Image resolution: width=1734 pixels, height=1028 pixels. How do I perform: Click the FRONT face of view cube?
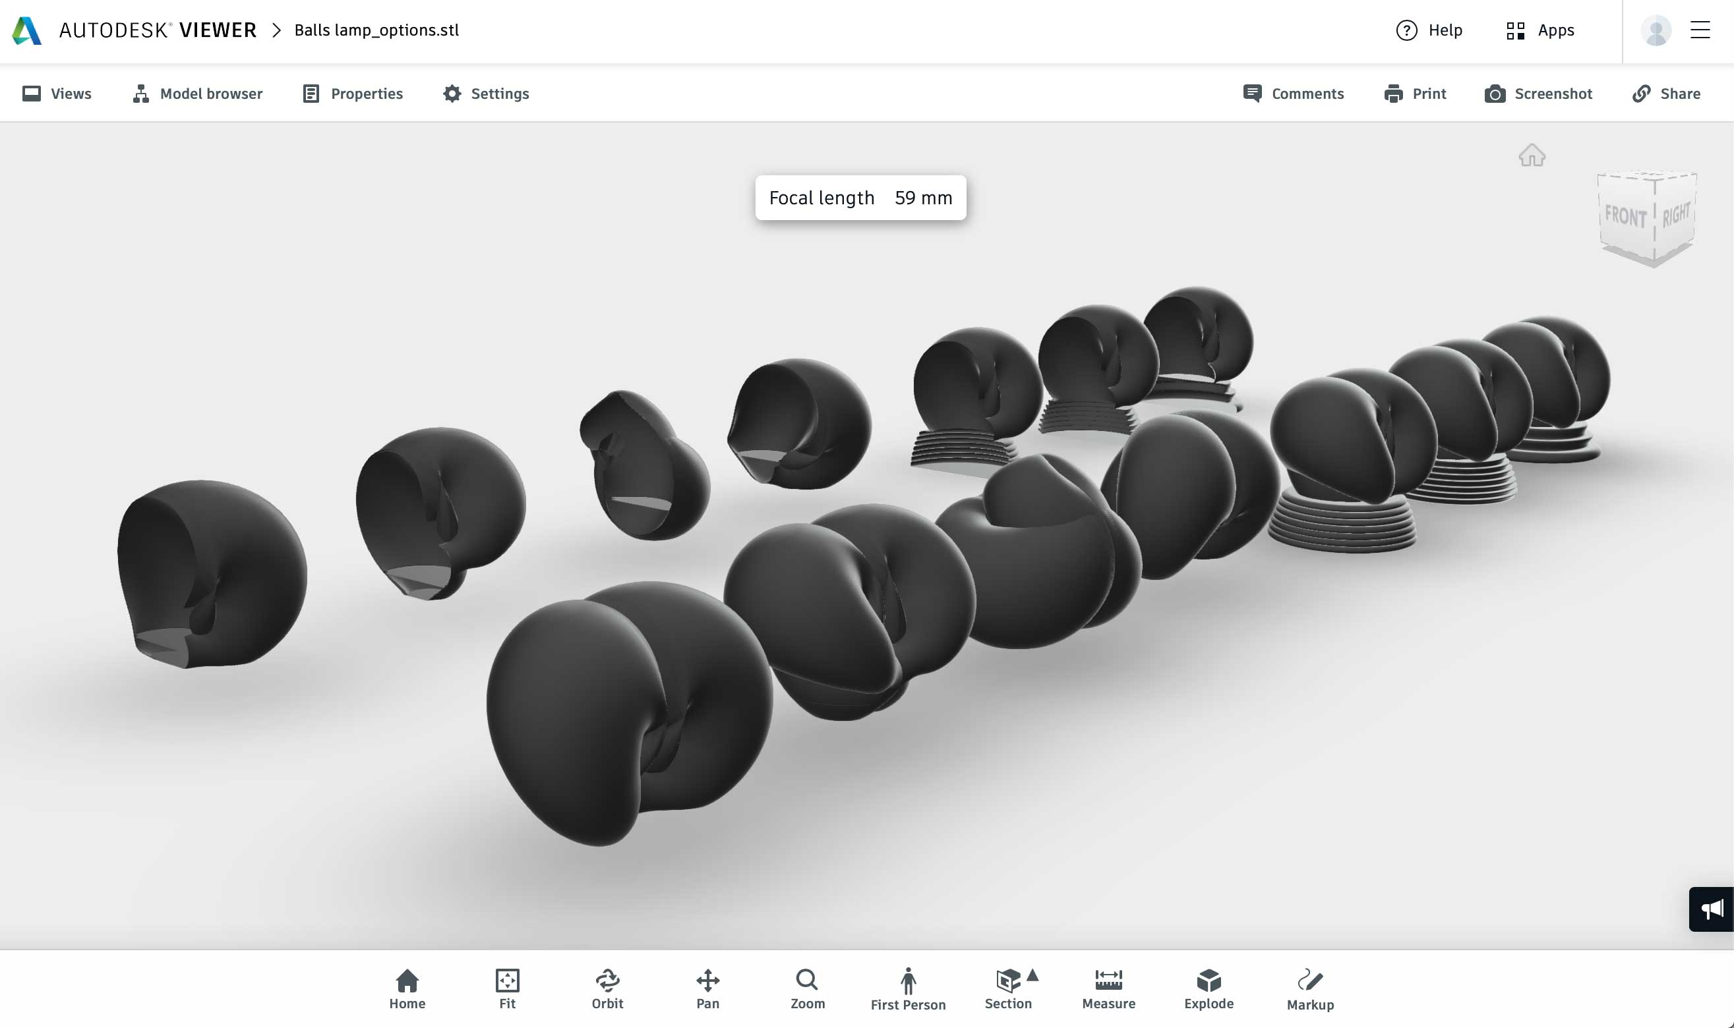1625,217
